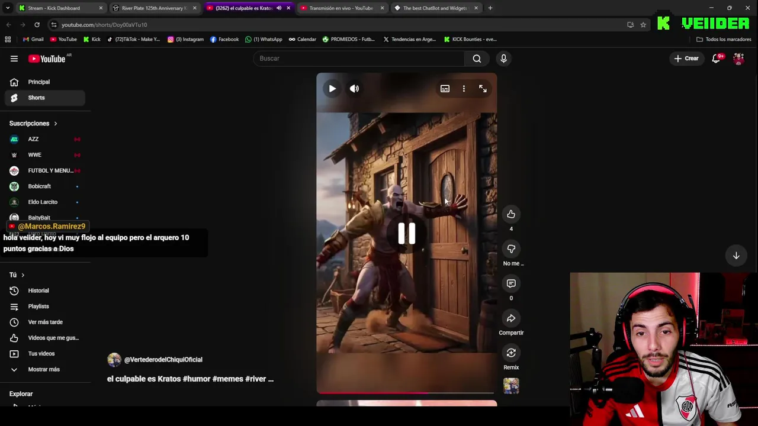Image resolution: width=758 pixels, height=426 pixels.
Task: Click the Short title 'el culpable es Kratos'
Action: (x=190, y=379)
